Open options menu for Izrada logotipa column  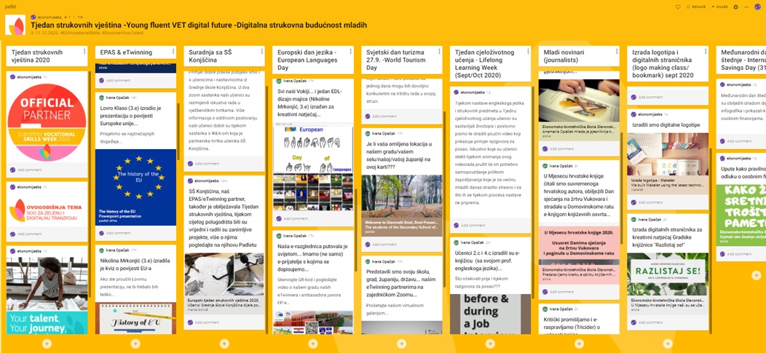[x=705, y=51]
